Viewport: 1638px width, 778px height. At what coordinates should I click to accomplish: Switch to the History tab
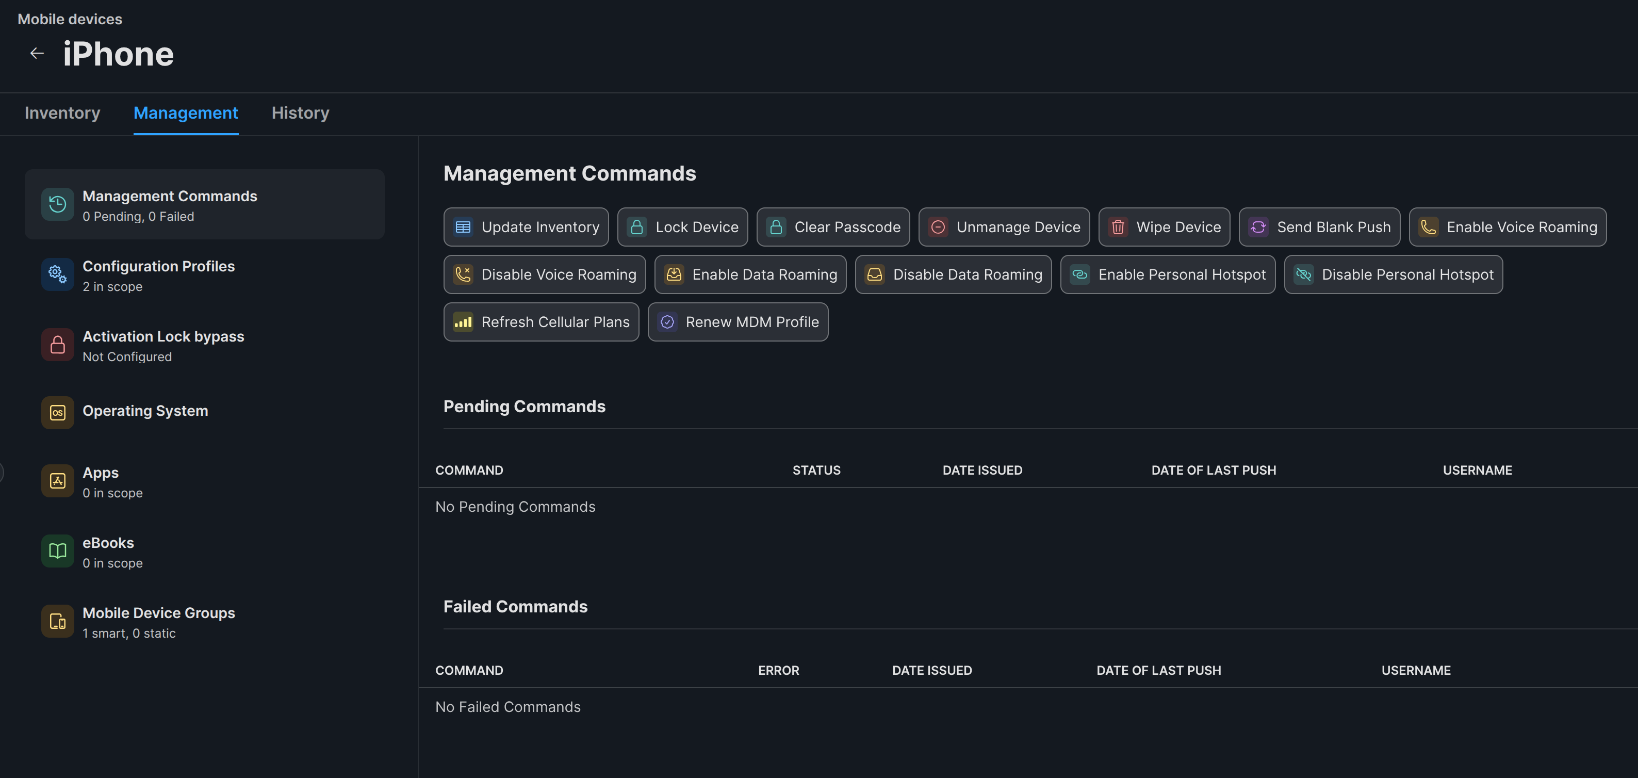point(300,113)
